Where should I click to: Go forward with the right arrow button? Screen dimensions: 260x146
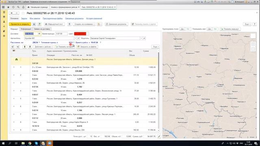(x=16, y=13)
